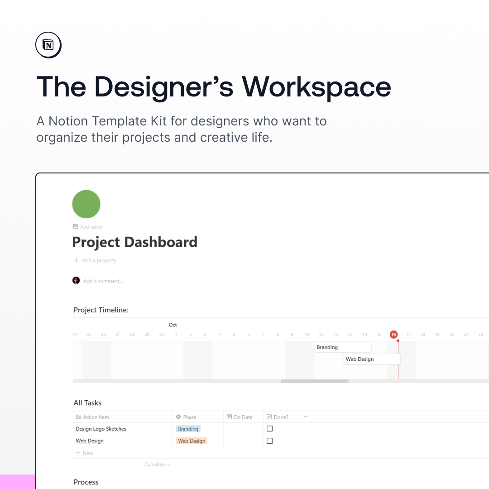Viewport: 489px width, 489px height.
Task: Open the Branding bar on the timeline
Action: [x=343, y=347]
